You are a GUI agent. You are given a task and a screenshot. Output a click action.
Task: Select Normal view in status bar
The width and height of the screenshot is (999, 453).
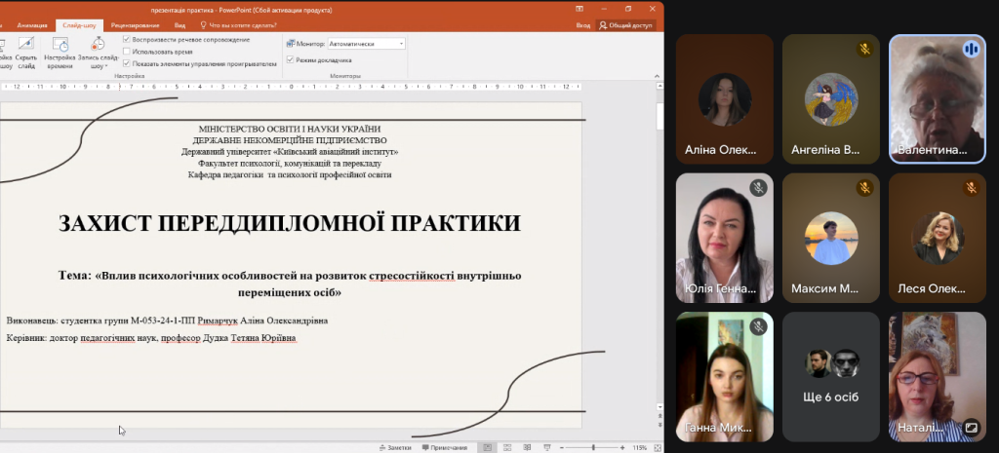[486, 447]
